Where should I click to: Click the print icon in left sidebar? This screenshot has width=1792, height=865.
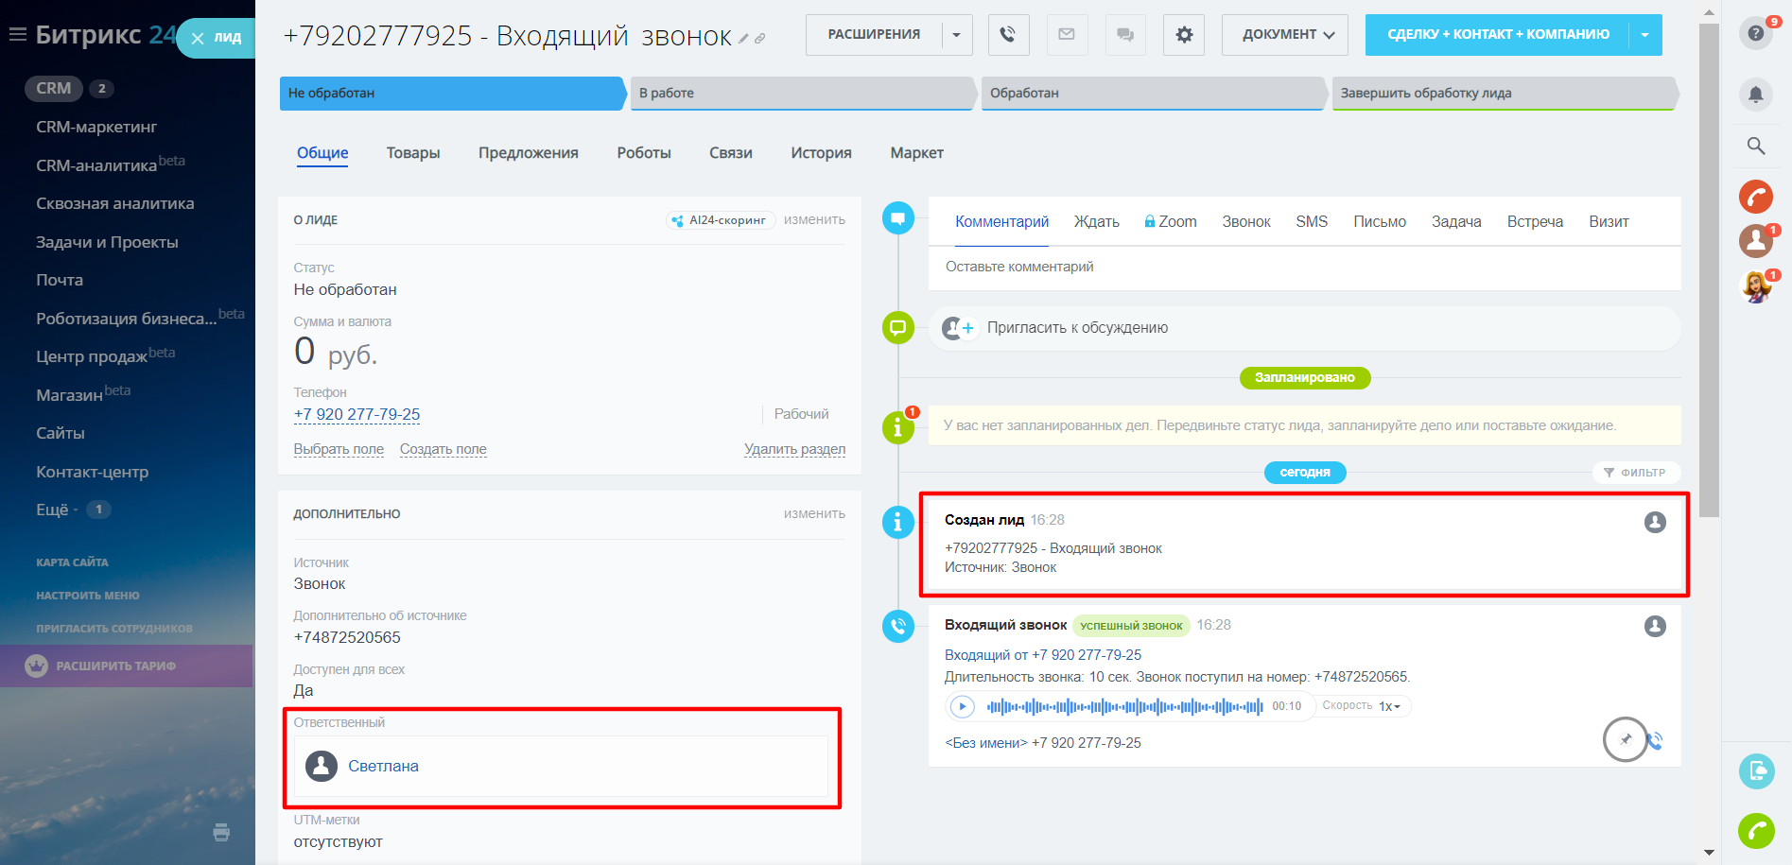[x=221, y=832]
